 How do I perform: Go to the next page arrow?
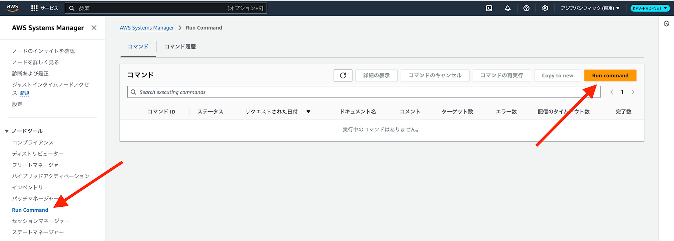(x=633, y=92)
